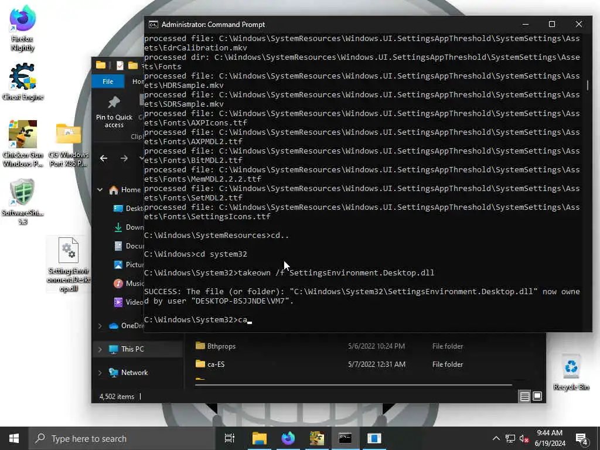Open the blue window app on taskbar
The image size is (600, 450).
374,438
